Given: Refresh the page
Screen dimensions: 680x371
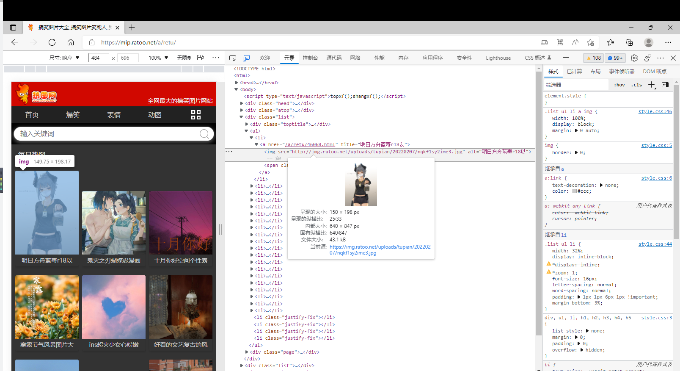Looking at the screenshot, I should click(52, 42).
